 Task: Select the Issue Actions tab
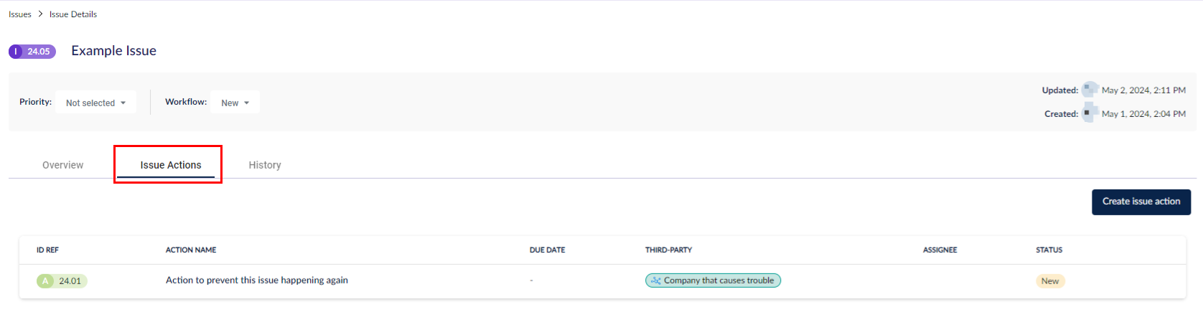click(171, 165)
